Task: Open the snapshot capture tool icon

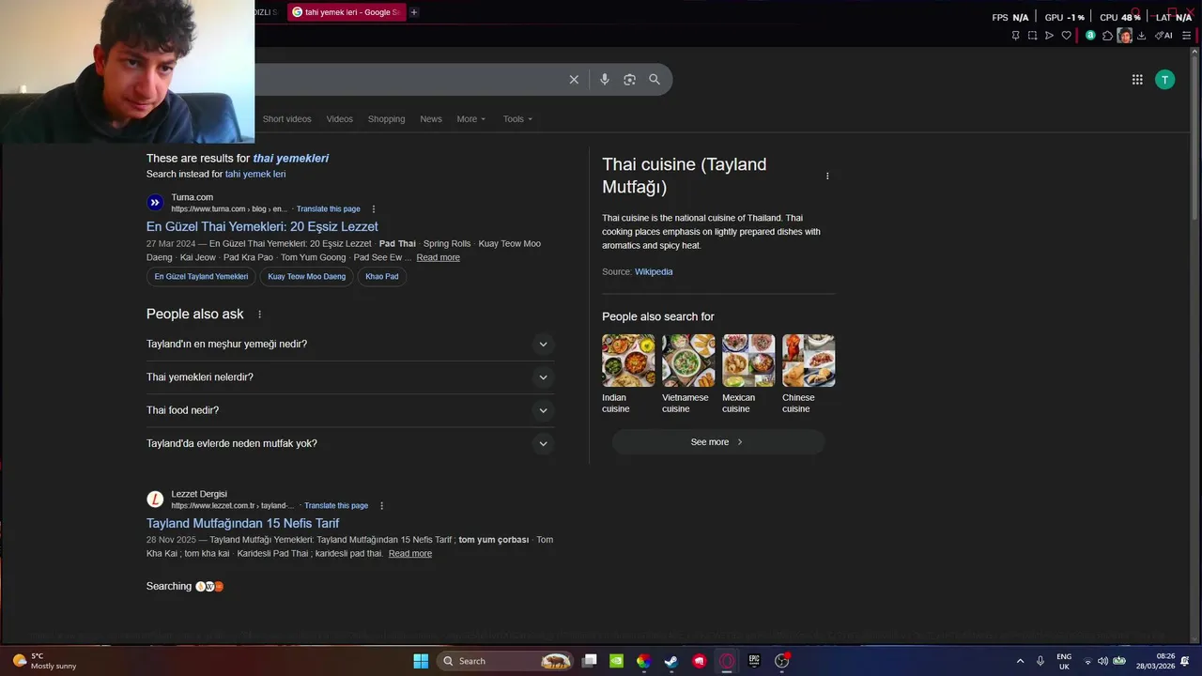Action: (1032, 36)
